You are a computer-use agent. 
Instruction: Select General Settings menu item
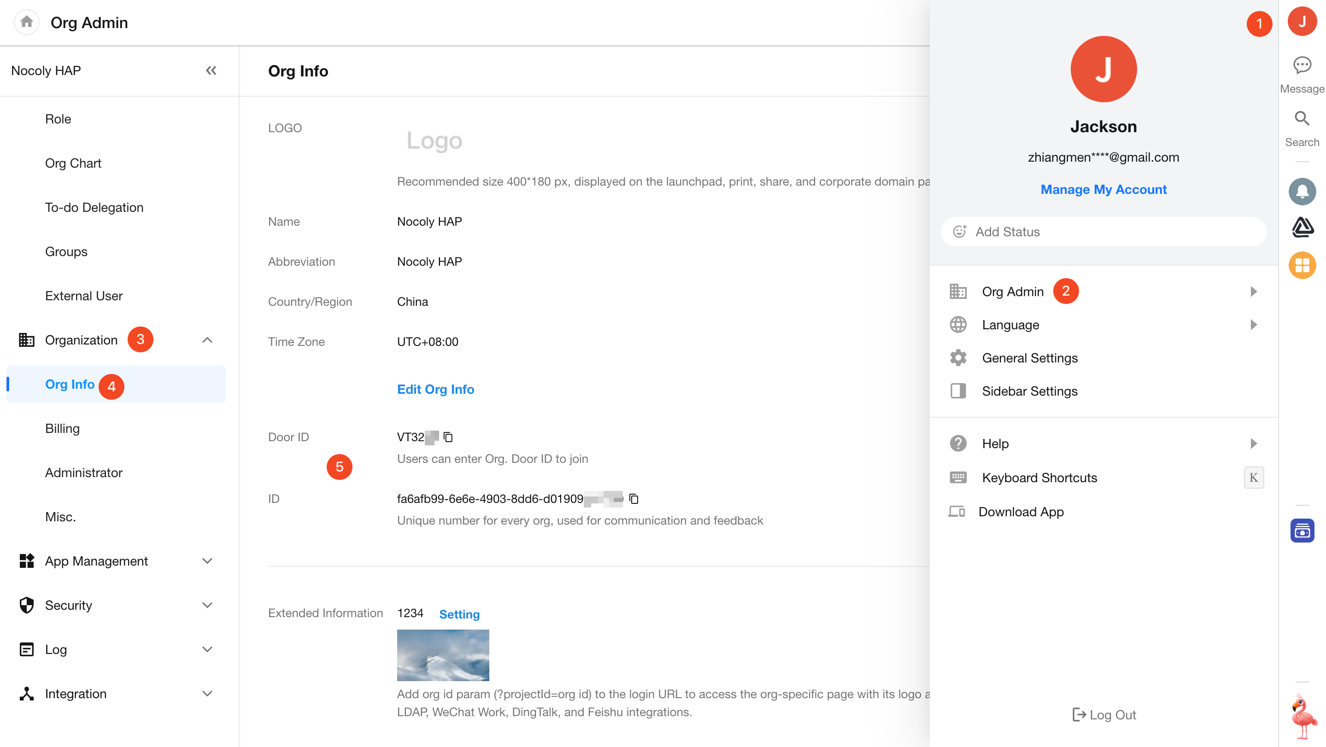point(1029,358)
